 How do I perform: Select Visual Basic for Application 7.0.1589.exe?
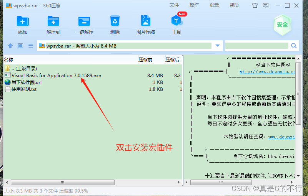click(56, 75)
